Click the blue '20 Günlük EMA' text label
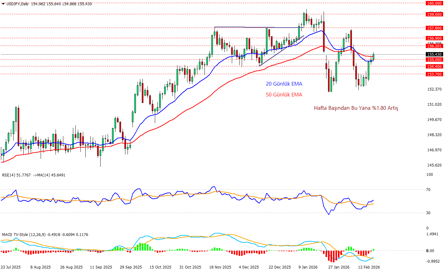This screenshot has height=271, width=445. (x=284, y=84)
